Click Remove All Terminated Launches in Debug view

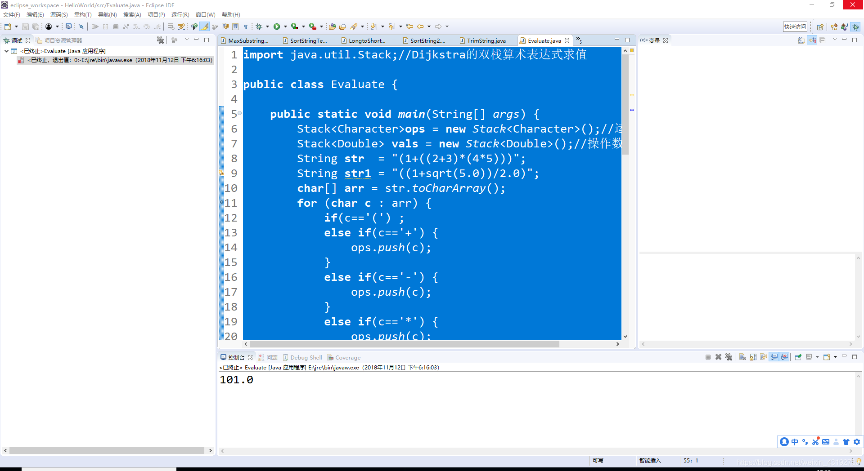coord(160,40)
